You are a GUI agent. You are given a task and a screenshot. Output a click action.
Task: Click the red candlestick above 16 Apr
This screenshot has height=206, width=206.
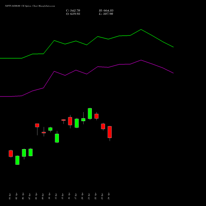tap(70, 121)
